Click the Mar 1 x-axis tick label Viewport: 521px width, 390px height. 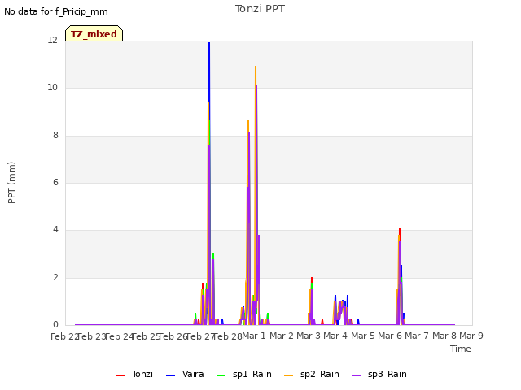coord(254,336)
